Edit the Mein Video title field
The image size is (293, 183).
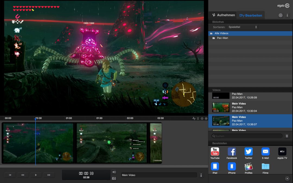[159, 175]
